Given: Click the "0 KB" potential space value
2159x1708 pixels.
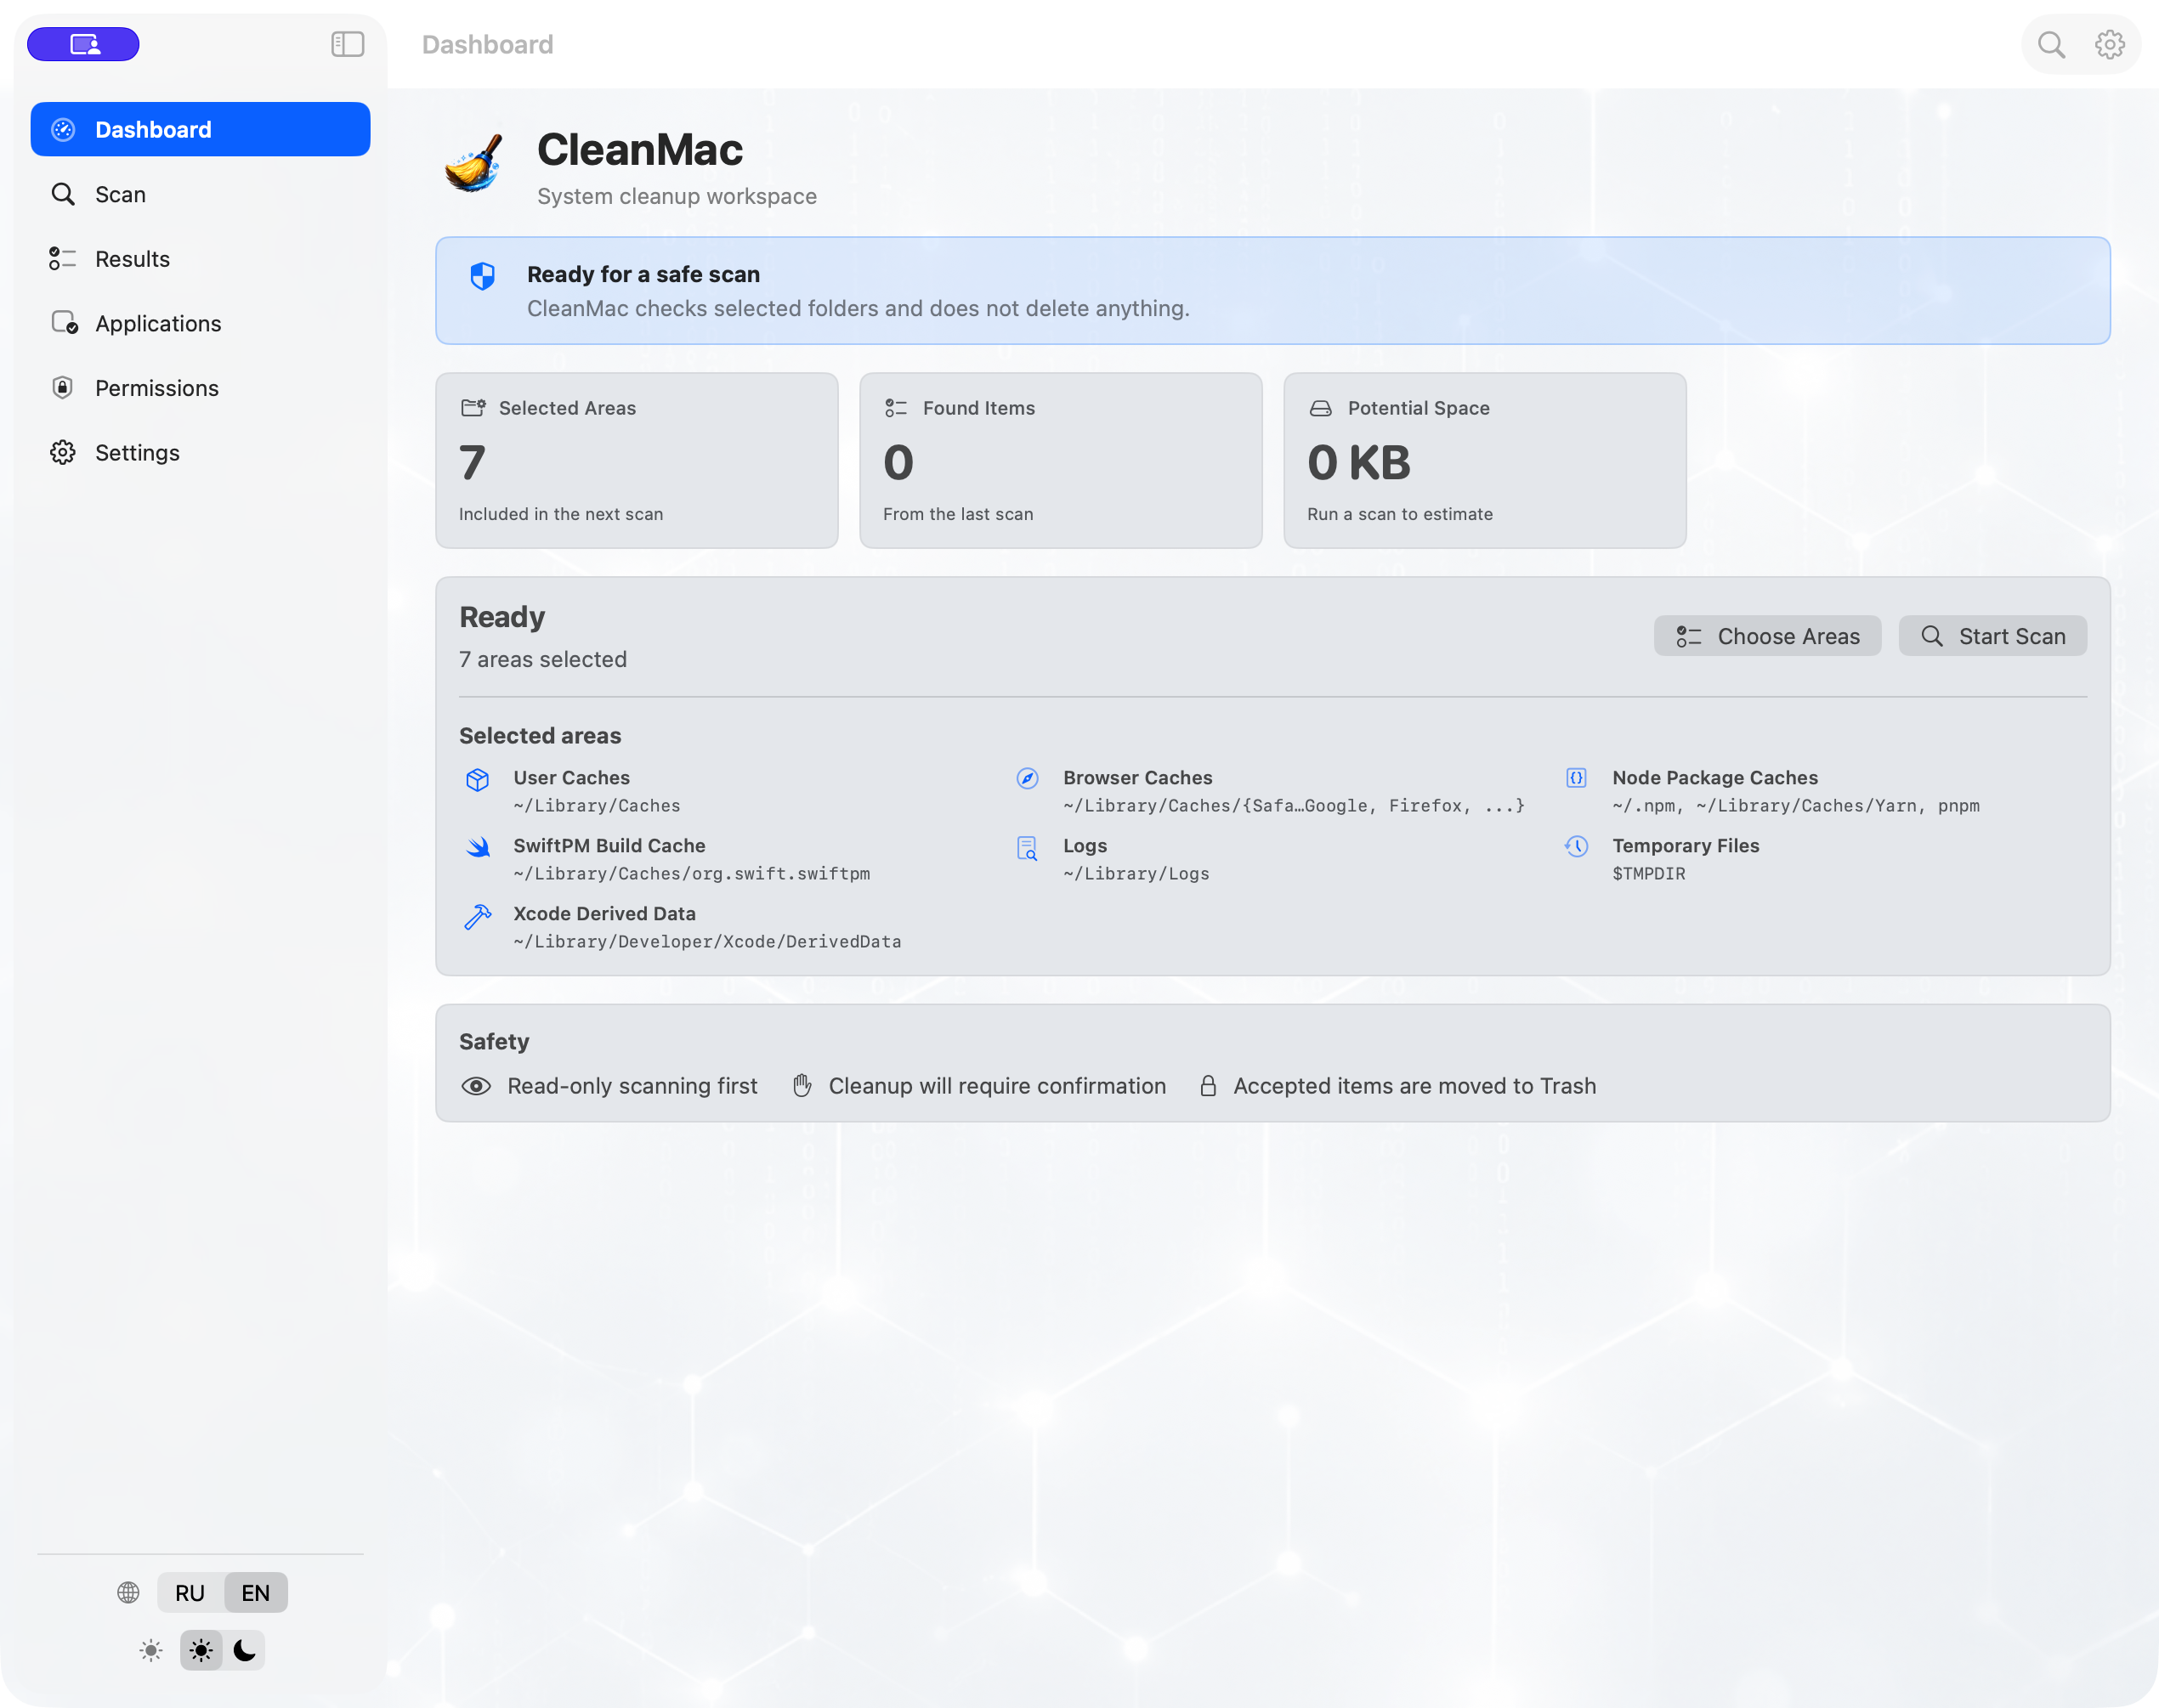Looking at the screenshot, I should click(1359, 462).
